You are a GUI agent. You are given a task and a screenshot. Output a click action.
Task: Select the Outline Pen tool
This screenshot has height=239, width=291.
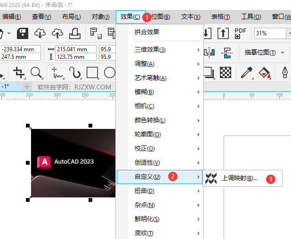click(x=285, y=72)
